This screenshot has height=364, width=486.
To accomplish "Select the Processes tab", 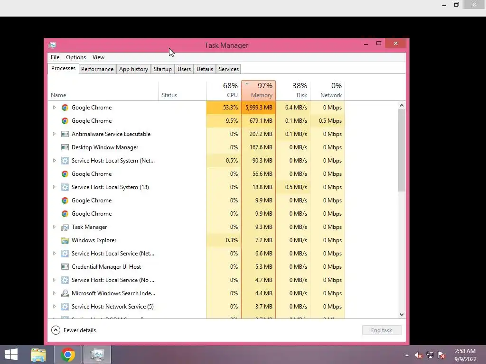I will tap(63, 68).
